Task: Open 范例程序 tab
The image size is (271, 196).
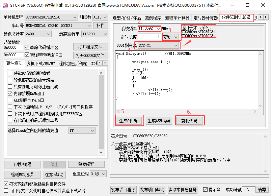Action: click(x=153, y=18)
